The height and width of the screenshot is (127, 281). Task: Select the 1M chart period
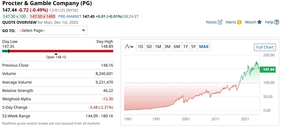pyautogui.click(x=158, y=47)
